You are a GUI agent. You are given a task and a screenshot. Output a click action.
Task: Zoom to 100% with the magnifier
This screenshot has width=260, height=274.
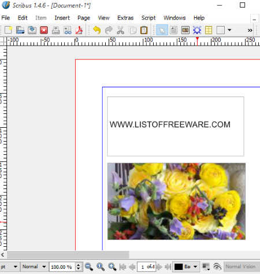101,267
